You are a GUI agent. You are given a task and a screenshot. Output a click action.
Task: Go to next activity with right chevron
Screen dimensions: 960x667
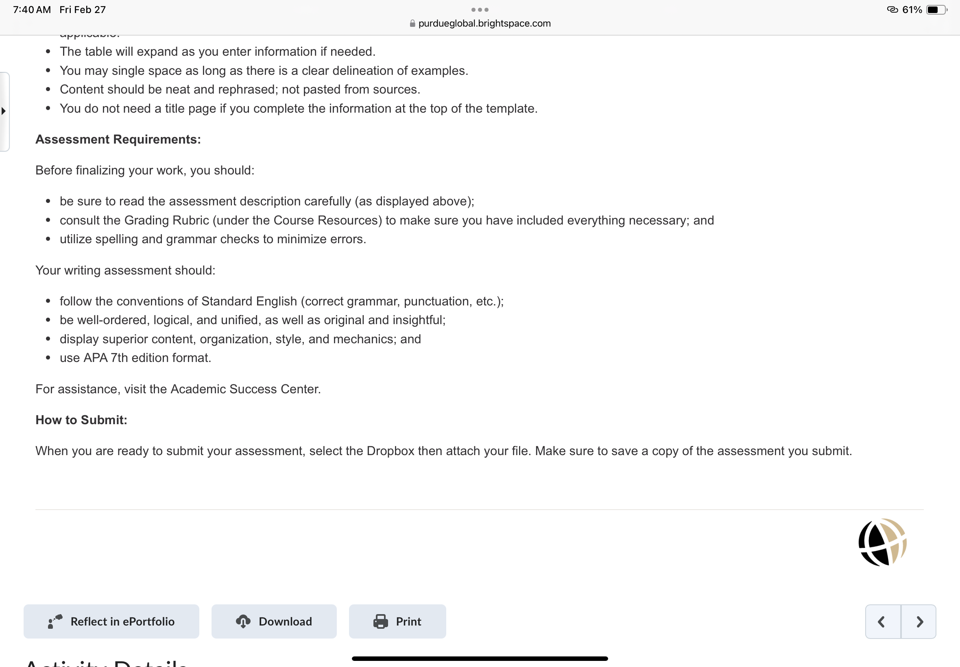[x=919, y=621]
